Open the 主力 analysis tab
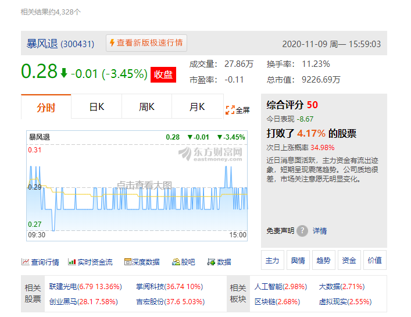This screenshot has width=411, height=317. coord(272,260)
